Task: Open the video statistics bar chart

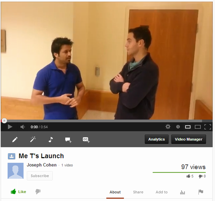Action: click(x=182, y=192)
